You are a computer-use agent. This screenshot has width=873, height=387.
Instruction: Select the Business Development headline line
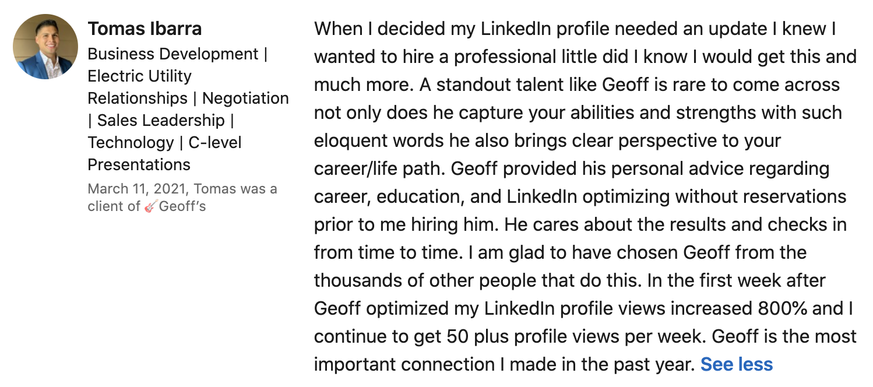tap(177, 54)
